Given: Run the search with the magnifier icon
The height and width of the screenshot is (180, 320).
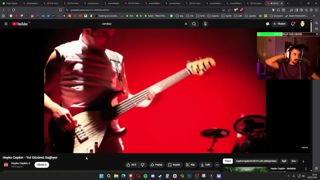Looking at the screenshot, I should point(194,24).
